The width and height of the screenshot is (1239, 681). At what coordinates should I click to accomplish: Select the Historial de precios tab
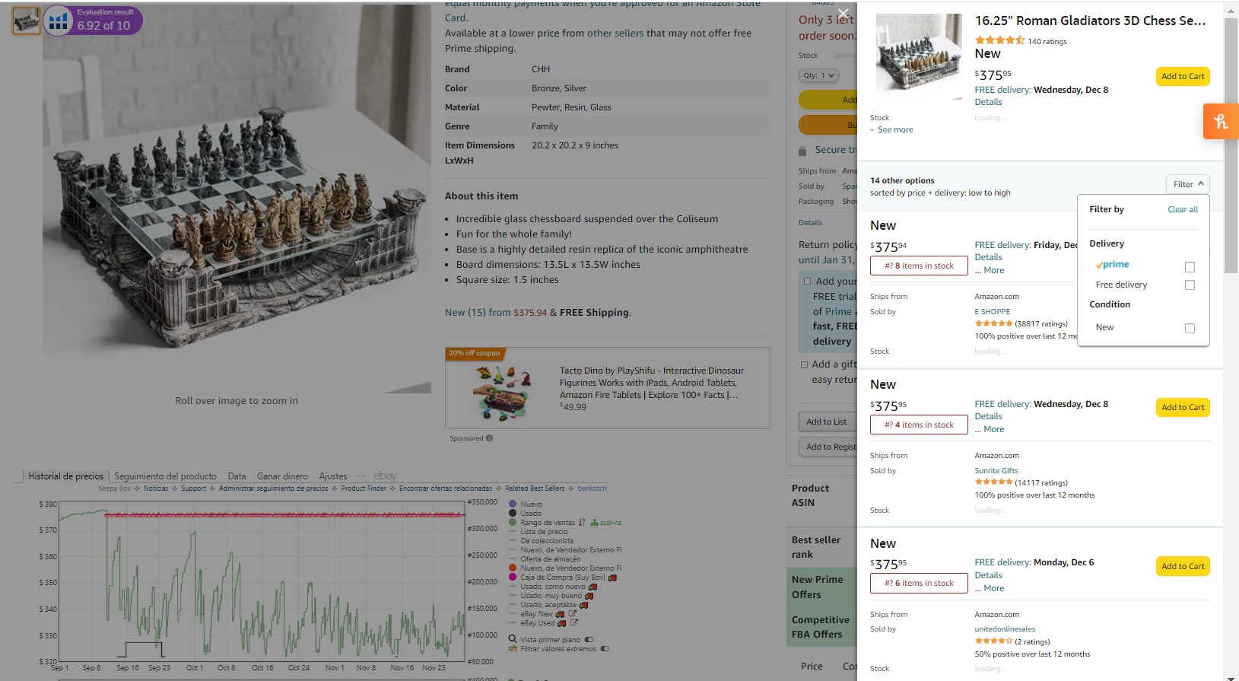tap(65, 476)
